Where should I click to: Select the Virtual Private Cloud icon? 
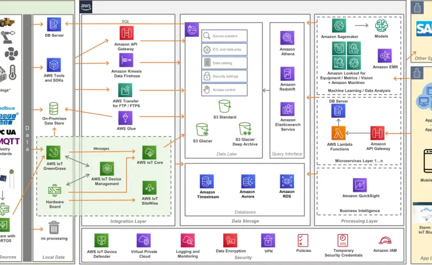[x=144, y=240]
